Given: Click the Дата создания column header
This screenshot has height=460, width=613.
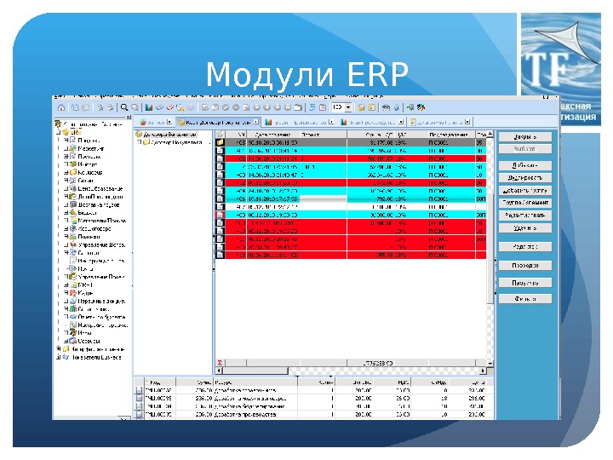Looking at the screenshot, I should click(273, 135).
